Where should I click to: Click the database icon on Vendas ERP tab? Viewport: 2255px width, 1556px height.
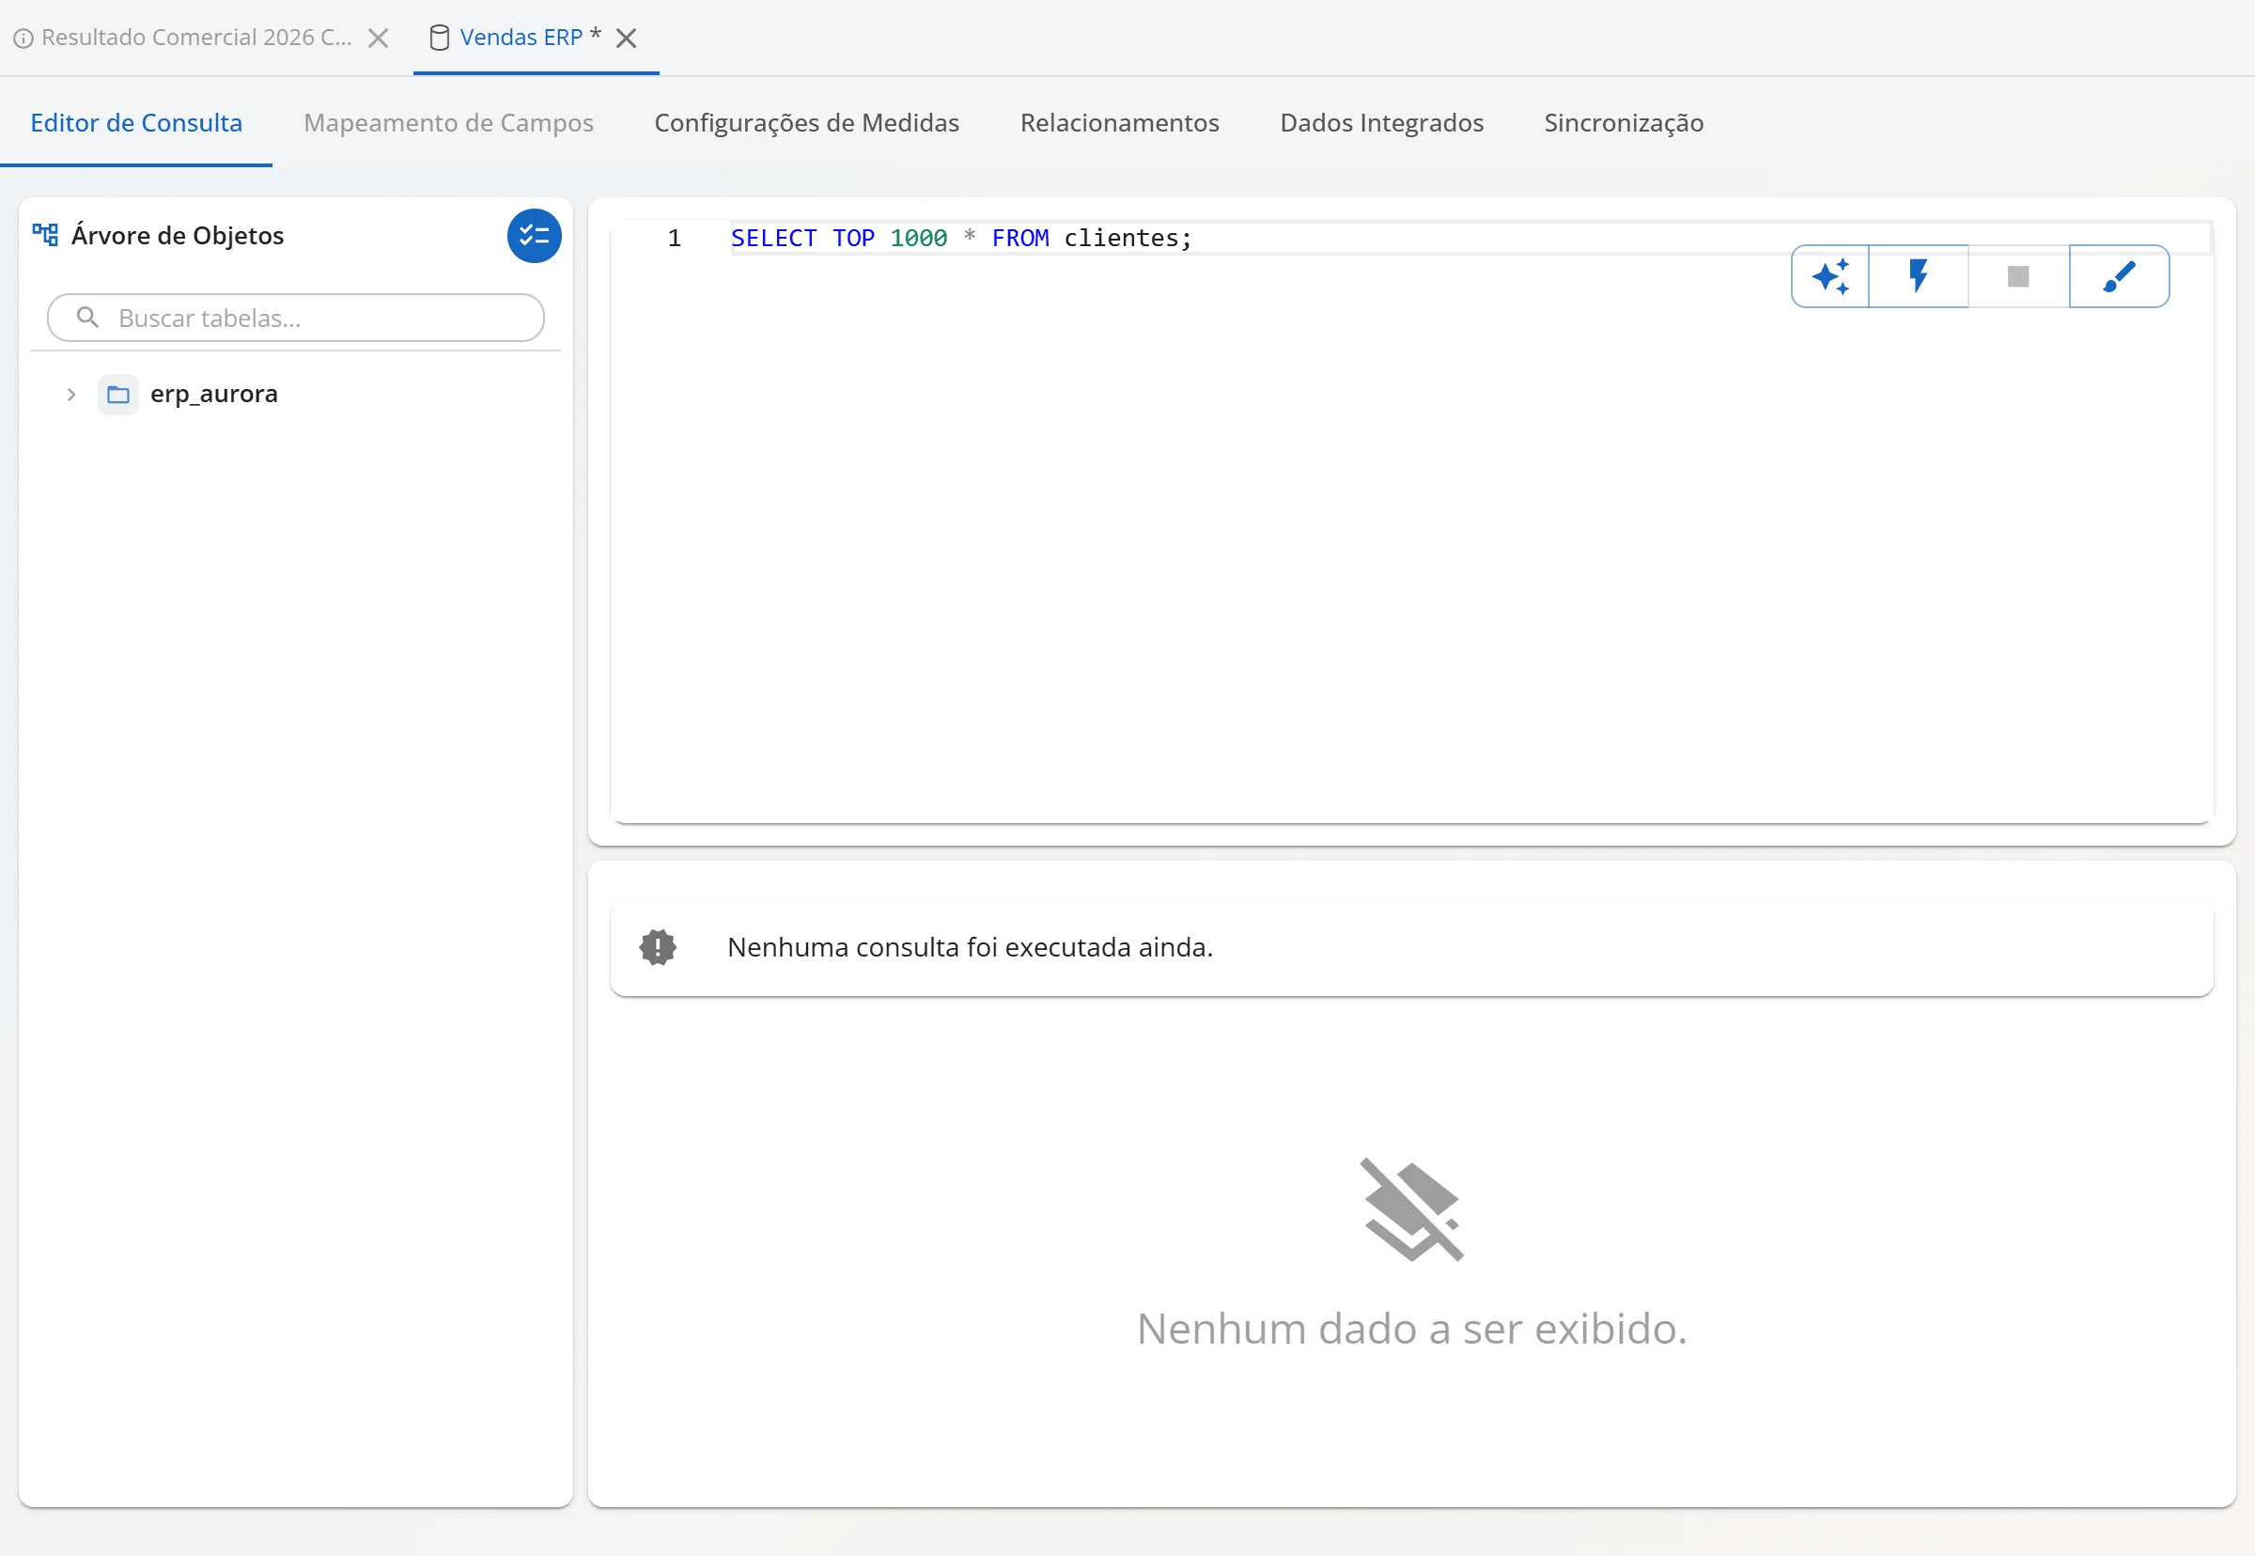coord(440,38)
